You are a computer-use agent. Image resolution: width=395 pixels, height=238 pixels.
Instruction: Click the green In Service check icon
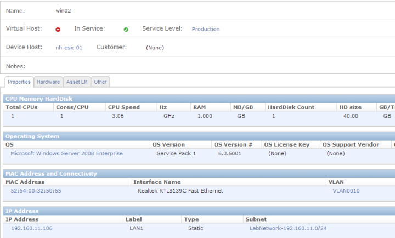pos(126,30)
